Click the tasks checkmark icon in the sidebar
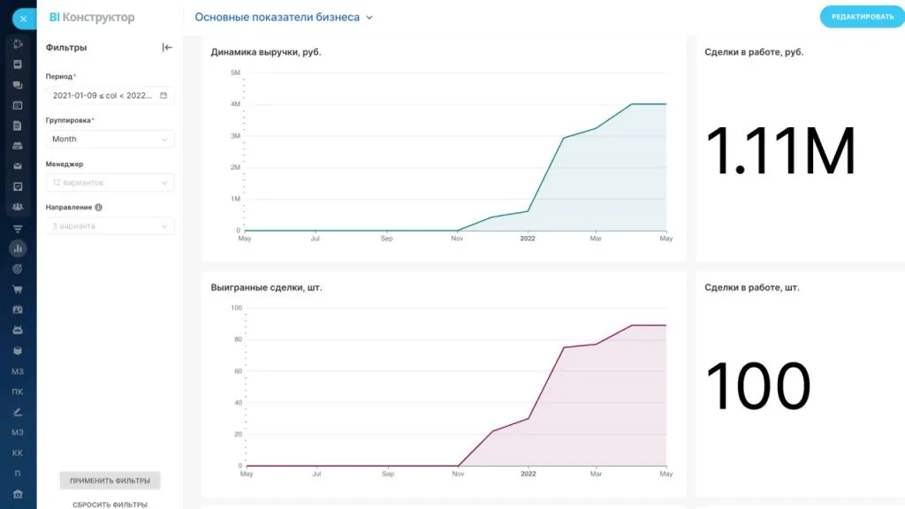This screenshot has width=905, height=509. (x=18, y=186)
